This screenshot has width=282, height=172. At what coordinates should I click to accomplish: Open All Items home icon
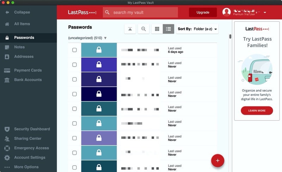pyautogui.click(x=7, y=24)
